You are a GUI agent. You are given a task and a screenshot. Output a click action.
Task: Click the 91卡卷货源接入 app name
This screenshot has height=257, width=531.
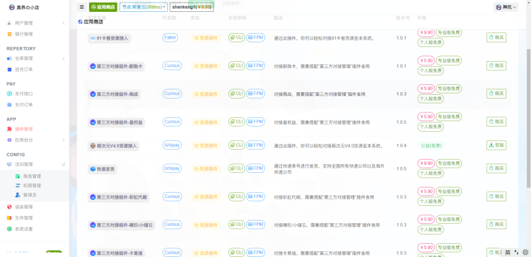109,38
